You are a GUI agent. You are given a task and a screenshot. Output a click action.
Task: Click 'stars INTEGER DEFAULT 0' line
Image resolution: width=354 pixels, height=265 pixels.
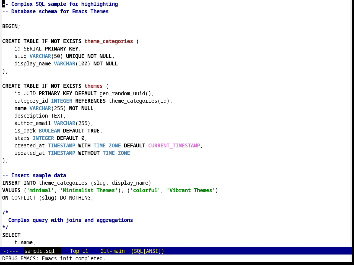51,138
